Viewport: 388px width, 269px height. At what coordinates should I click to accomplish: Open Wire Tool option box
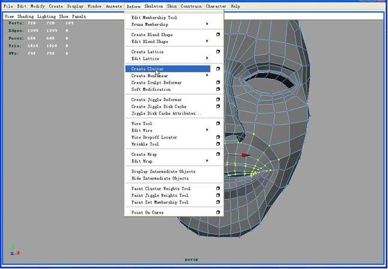[217, 124]
